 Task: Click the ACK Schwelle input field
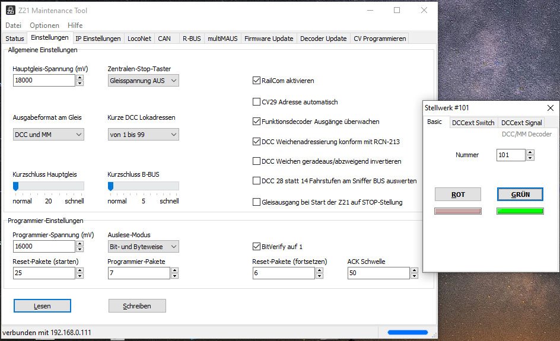pos(378,273)
